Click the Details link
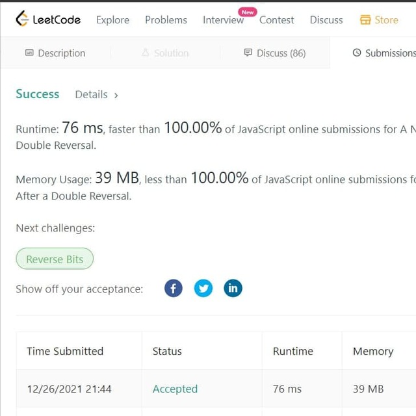 [x=91, y=94]
